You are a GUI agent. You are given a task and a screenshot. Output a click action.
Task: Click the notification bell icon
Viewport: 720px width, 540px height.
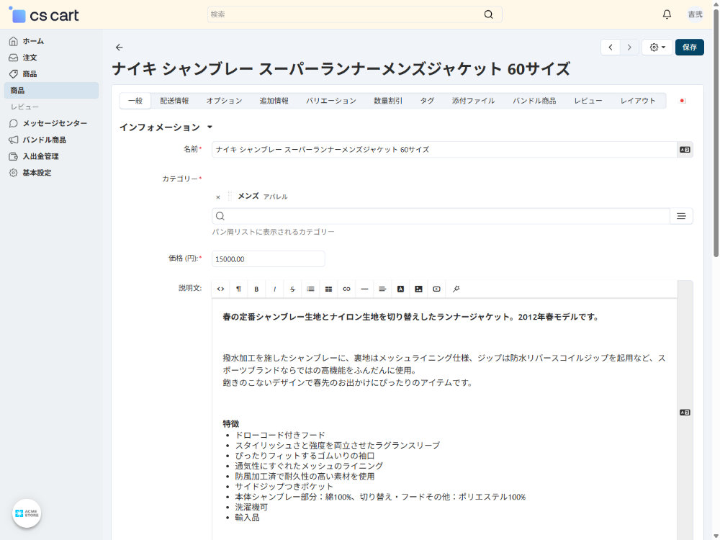[667, 14]
